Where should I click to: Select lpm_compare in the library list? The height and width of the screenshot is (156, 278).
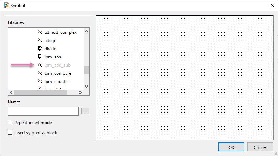[57, 73]
